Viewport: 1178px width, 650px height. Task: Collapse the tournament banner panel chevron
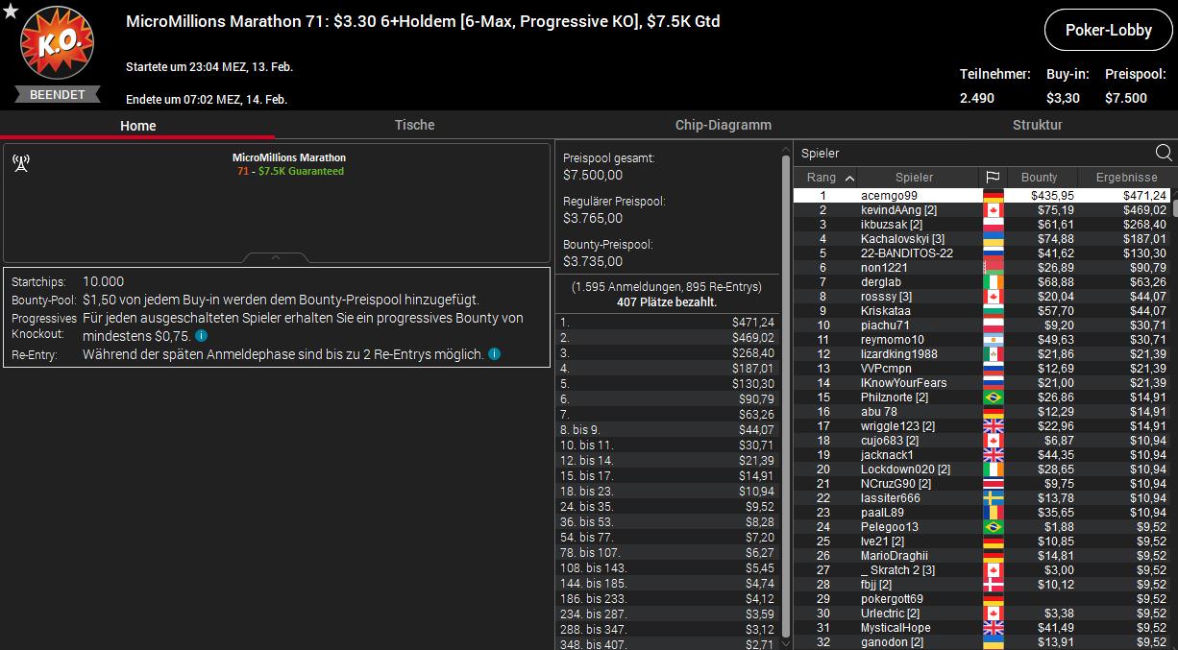(276, 257)
